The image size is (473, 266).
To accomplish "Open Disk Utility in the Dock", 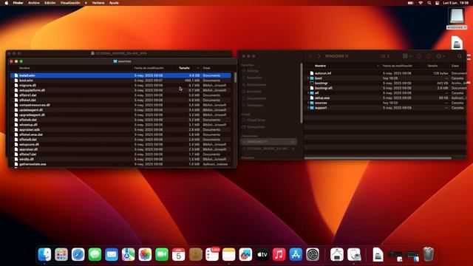I will [x=354, y=254].
